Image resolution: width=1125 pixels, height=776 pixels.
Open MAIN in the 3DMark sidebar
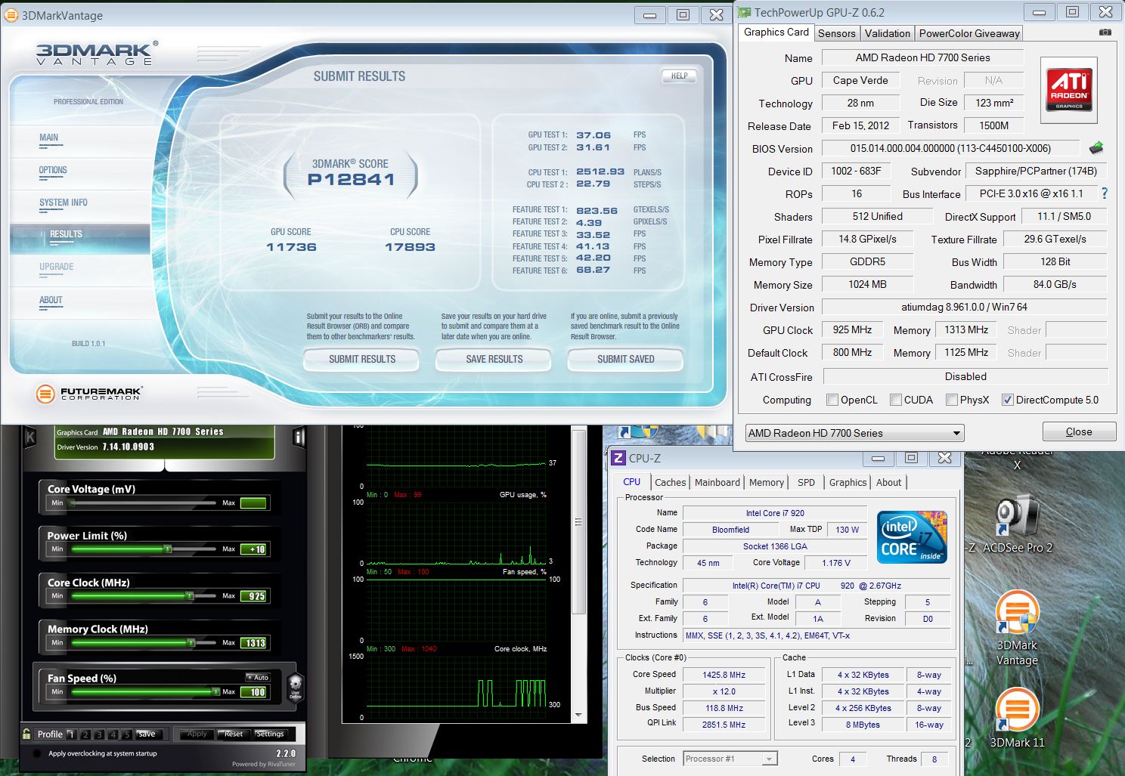click(48, 138)
